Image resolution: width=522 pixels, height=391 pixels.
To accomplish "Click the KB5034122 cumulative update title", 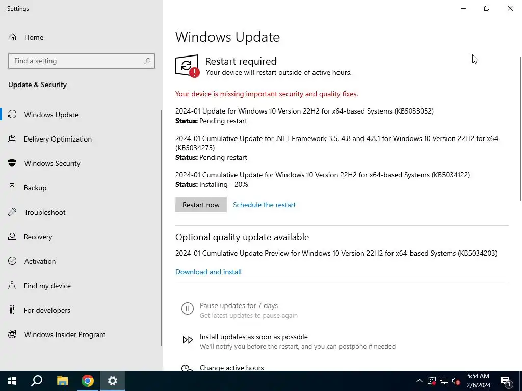I will click(x=323, y=175).
